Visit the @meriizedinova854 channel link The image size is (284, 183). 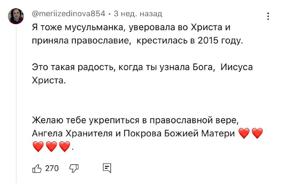tap(69, 14)
